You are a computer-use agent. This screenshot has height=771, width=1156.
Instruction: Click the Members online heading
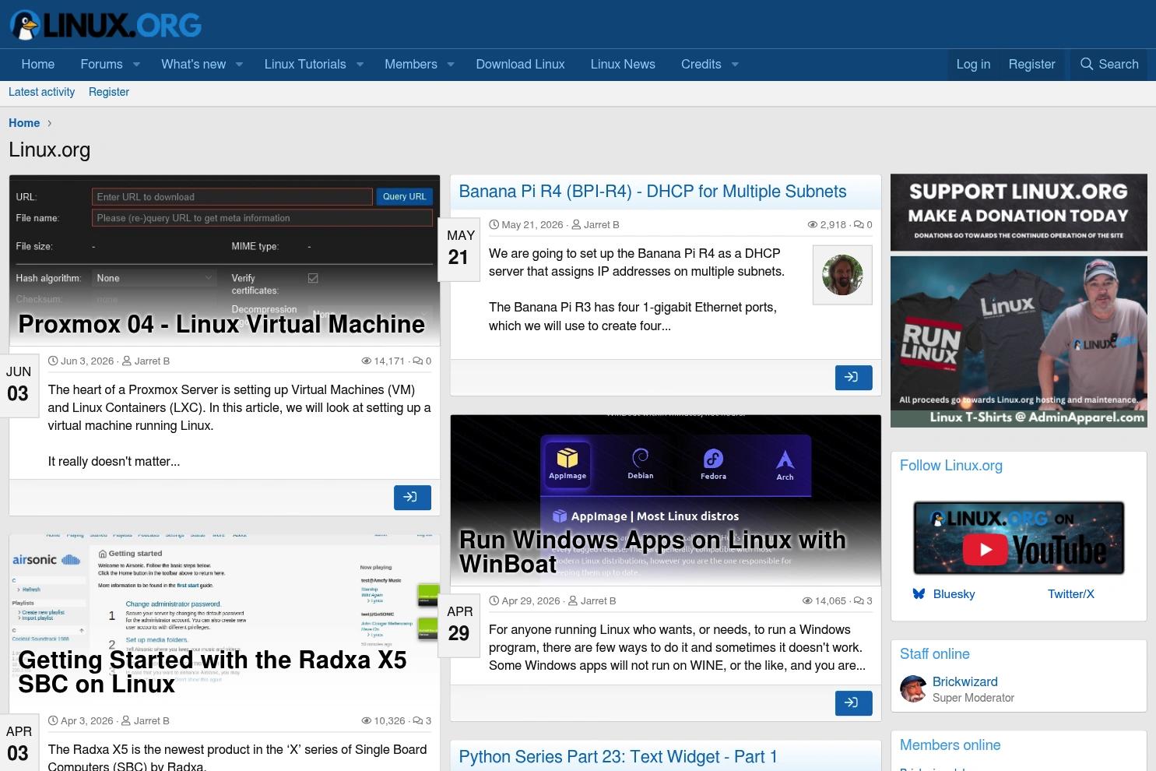tap(950, 745)
